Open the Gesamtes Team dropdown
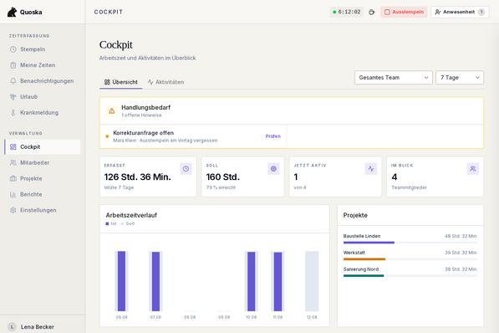This screenshot has width=499, height=333. pos(394,78)
